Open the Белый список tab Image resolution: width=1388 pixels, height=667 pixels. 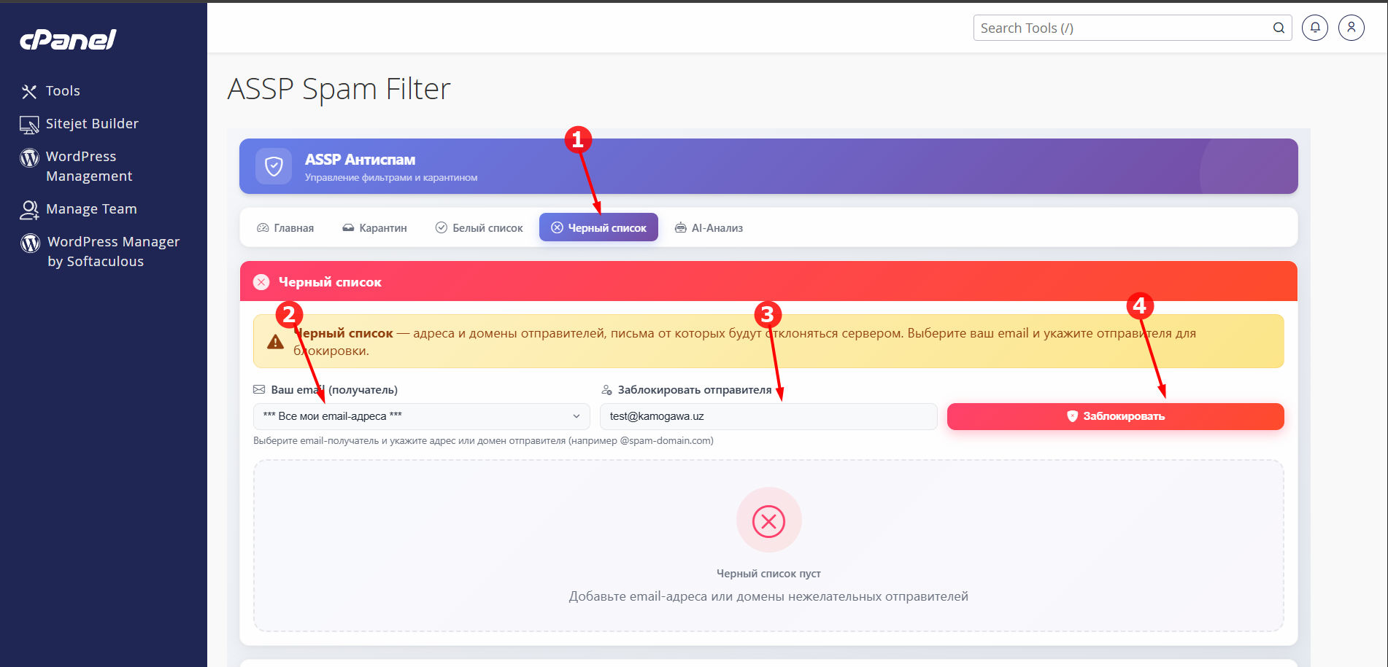click(479, 227)
